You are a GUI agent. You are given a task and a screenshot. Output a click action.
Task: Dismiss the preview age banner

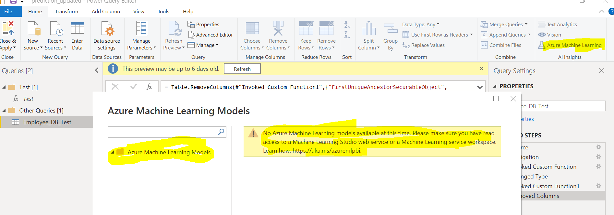tap(481, 69)
